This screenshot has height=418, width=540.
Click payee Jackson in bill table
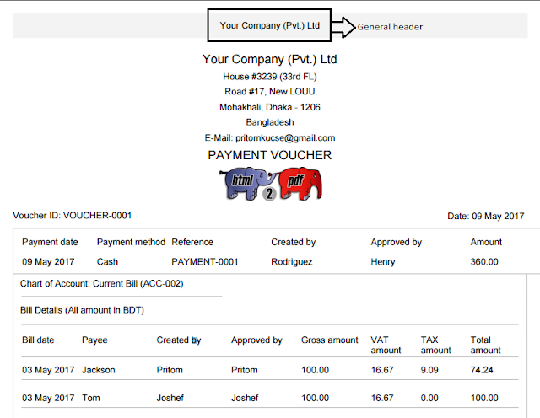(99, 370)
